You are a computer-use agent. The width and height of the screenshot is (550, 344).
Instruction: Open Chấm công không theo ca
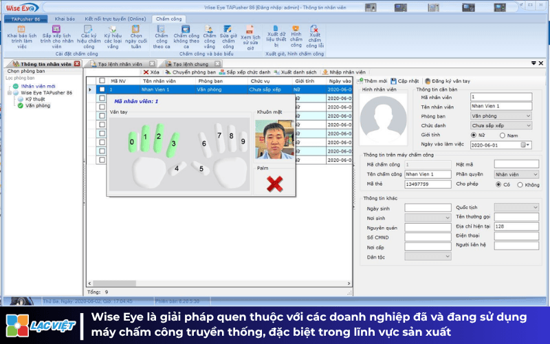(x=186, y=37)
